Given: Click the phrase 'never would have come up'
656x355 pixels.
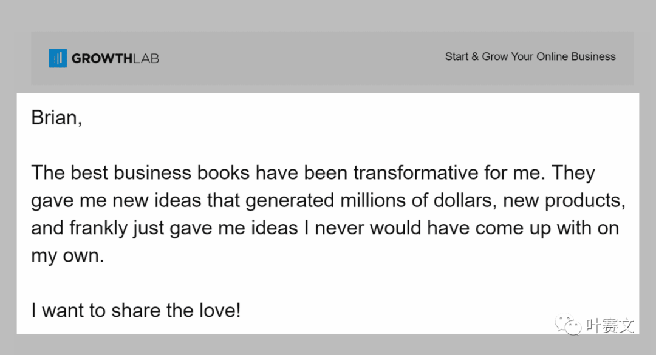Looking at the screenshot, I should click(422, 228).
